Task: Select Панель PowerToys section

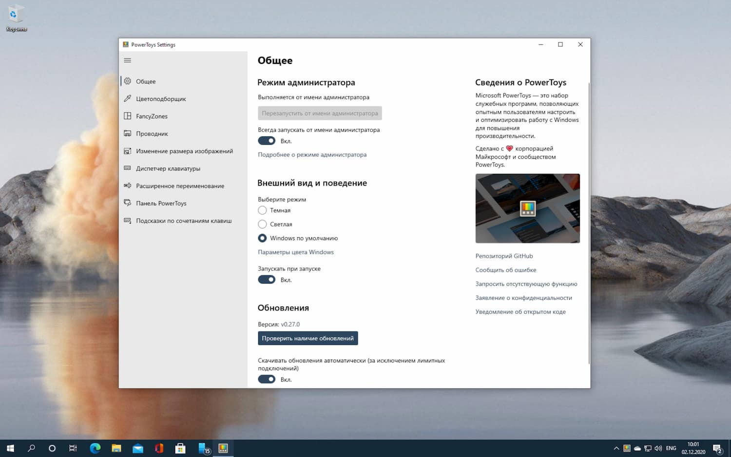Action: click(161, 203)
